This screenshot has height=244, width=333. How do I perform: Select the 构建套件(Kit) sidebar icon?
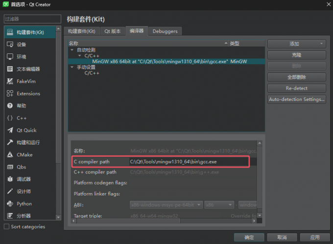coord(10,32)
